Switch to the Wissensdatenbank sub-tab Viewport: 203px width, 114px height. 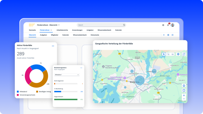click(80, 35)
